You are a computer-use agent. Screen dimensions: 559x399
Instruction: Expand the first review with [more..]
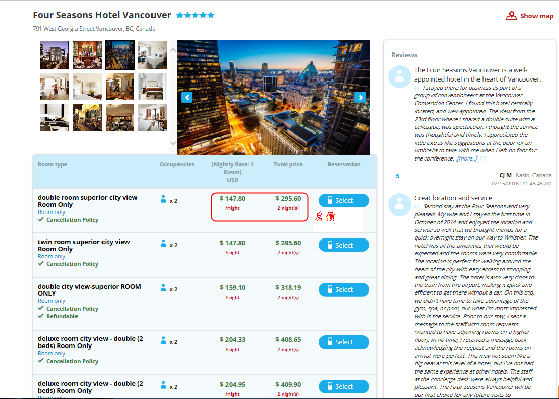point(467,158)
